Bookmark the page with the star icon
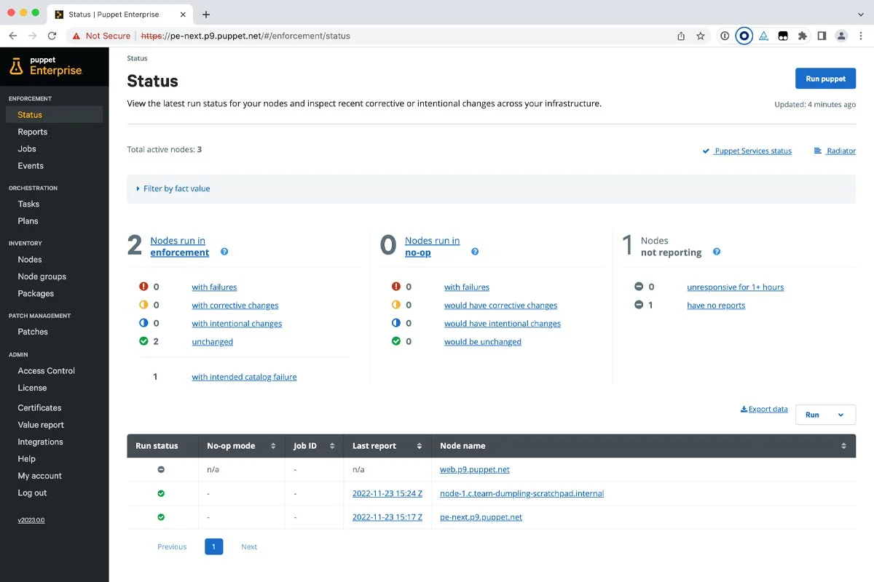 (700, 35)
